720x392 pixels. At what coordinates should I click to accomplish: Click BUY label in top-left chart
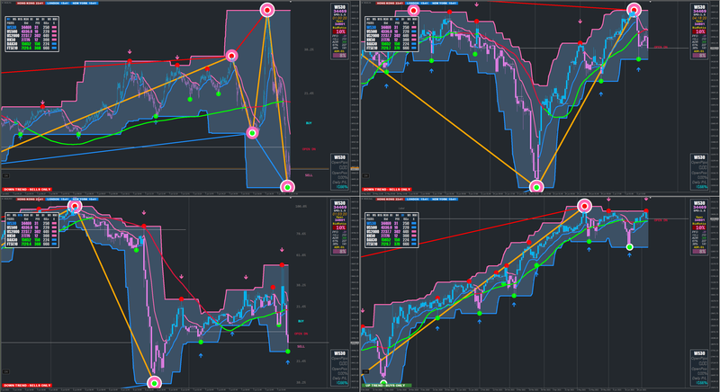point(309,123)
